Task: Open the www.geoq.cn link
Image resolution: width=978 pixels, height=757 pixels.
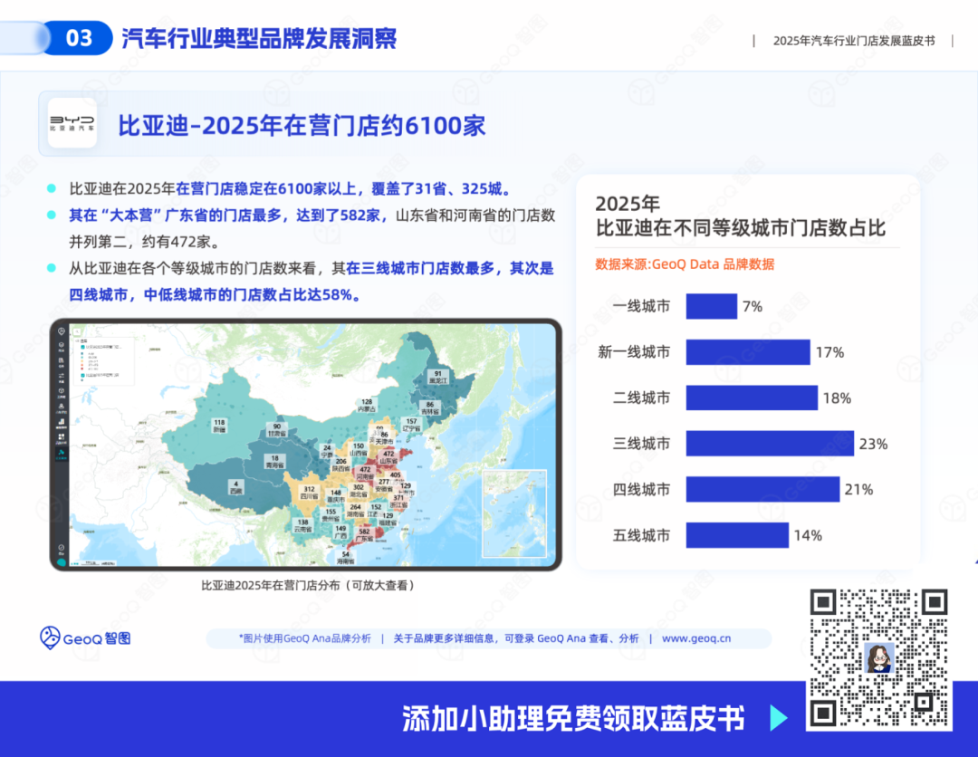Action: coord(695,638)
